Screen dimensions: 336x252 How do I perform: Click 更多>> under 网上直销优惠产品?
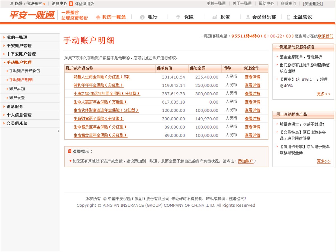click(323, 161)
